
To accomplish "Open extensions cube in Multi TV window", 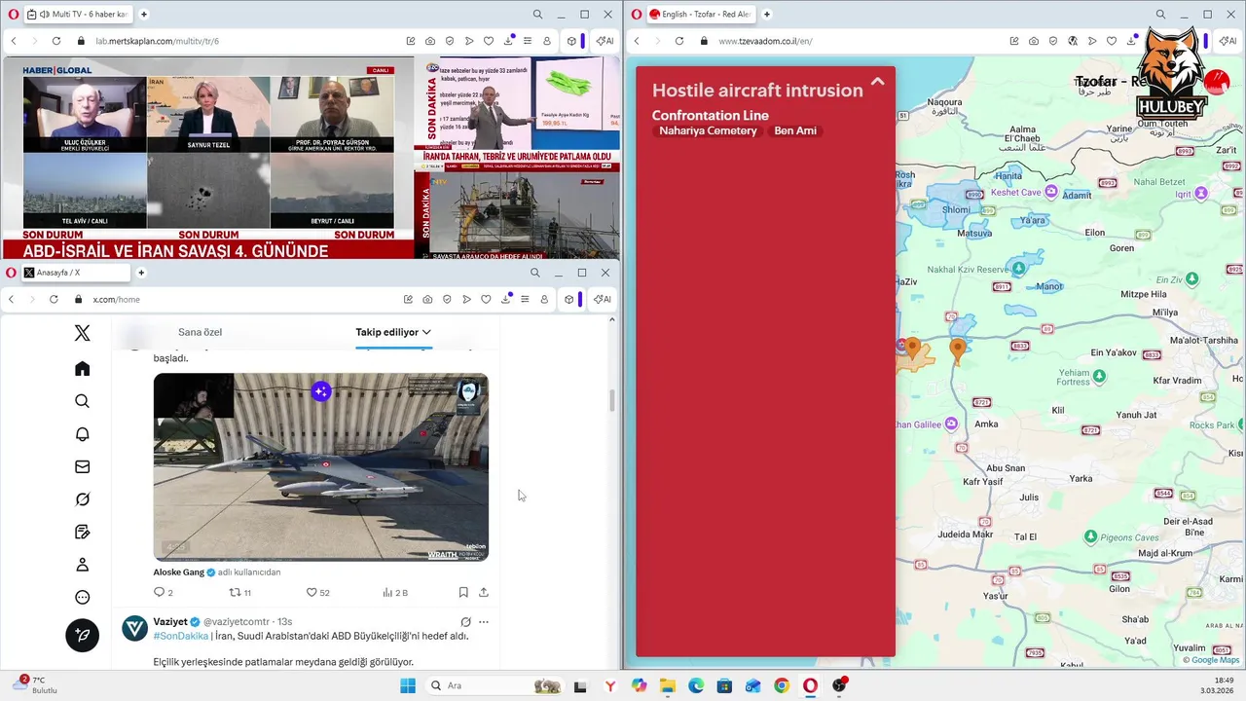I will (569, 41).
